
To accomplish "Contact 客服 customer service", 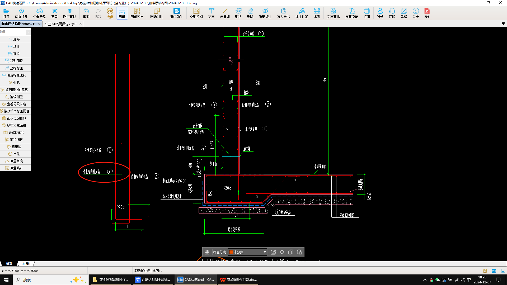I will [392, 13].
